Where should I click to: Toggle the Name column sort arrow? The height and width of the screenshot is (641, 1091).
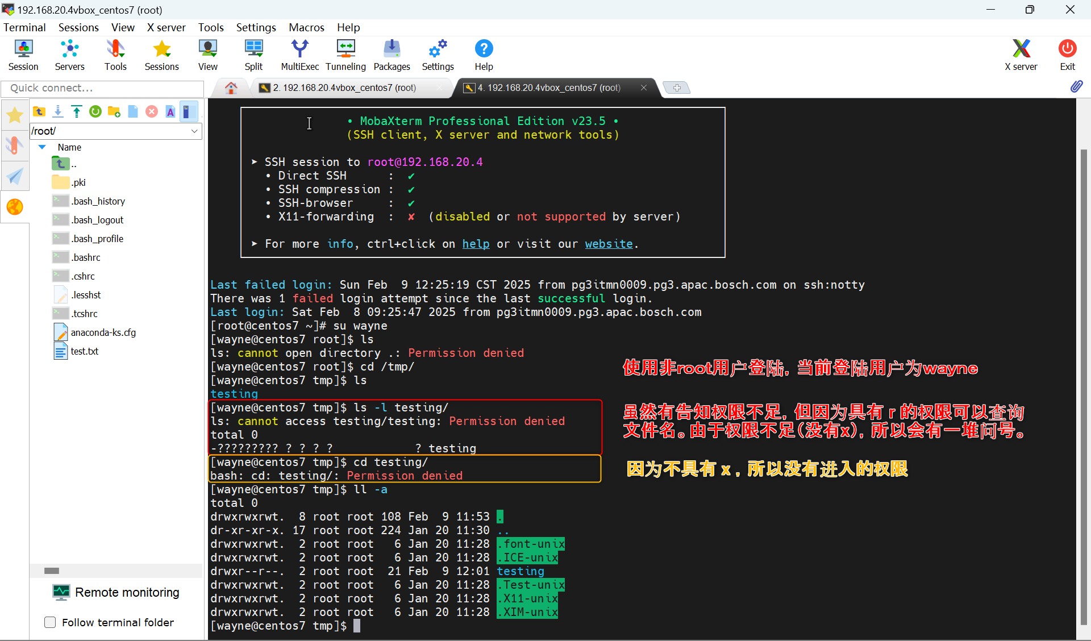click(x=42, y=147)
